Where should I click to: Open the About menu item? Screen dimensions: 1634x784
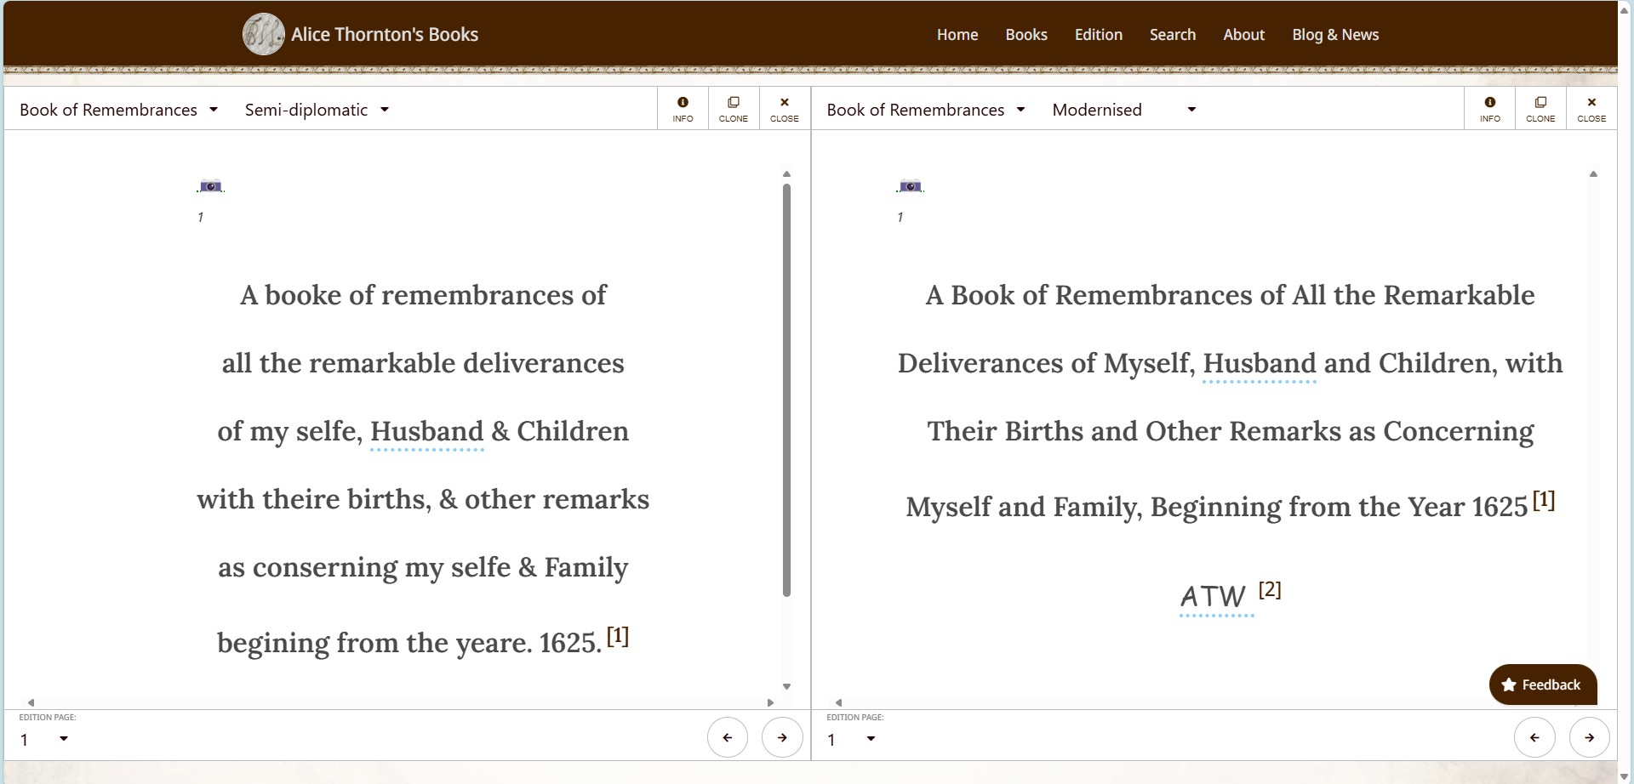[1244, 35]
